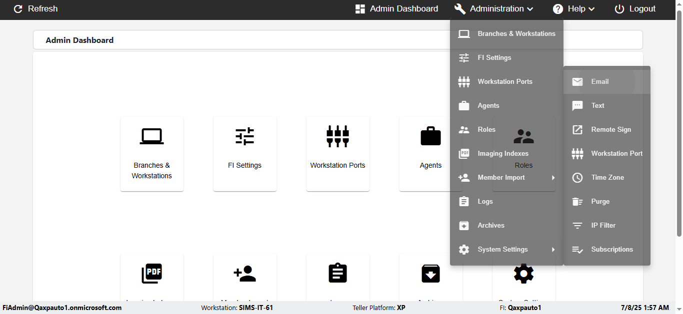This screenshot has height=314, width=683.
Task: Click the IP Filter icon
Action: click(x=577, y=226)
